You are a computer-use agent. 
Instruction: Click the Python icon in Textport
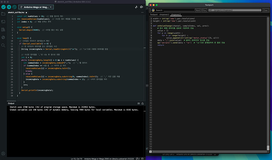click(153, 10)
